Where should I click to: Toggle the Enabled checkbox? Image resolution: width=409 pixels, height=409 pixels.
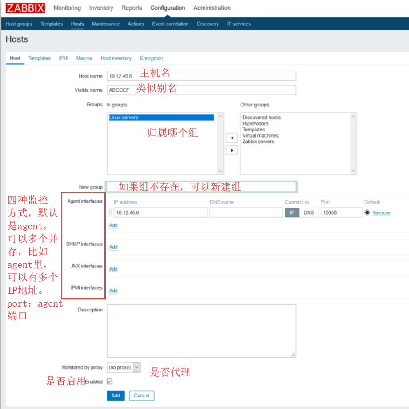pos(110,381)
